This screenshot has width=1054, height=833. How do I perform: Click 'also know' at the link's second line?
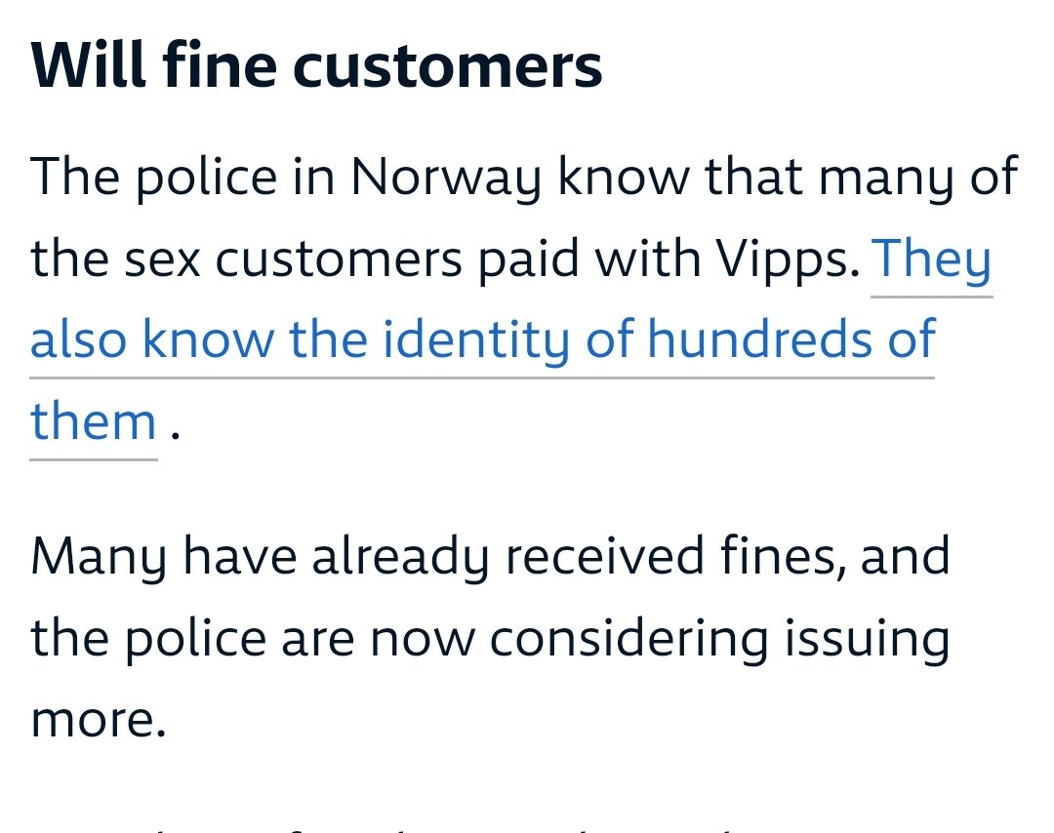(x=152, y=338)
